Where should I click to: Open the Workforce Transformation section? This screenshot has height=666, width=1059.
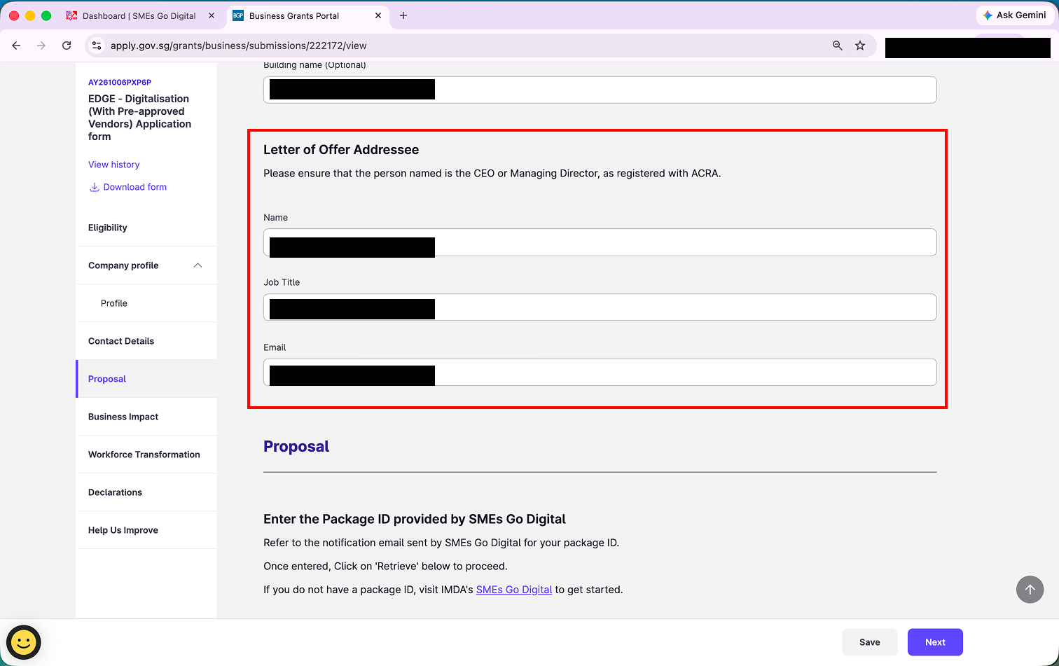click(146, 455)
